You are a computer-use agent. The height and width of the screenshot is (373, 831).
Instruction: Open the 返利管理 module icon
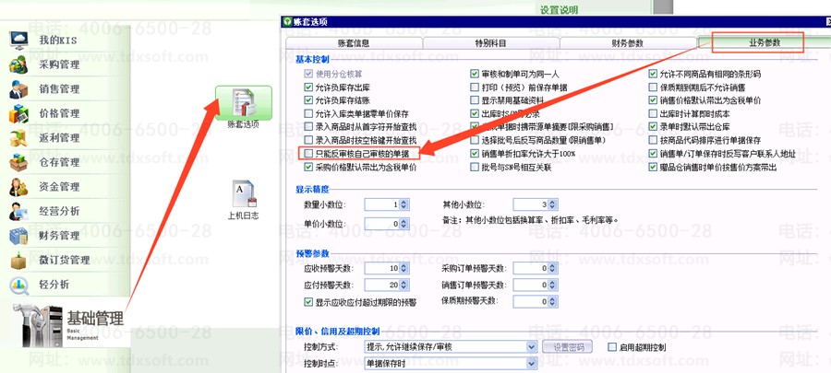point(19,138)
